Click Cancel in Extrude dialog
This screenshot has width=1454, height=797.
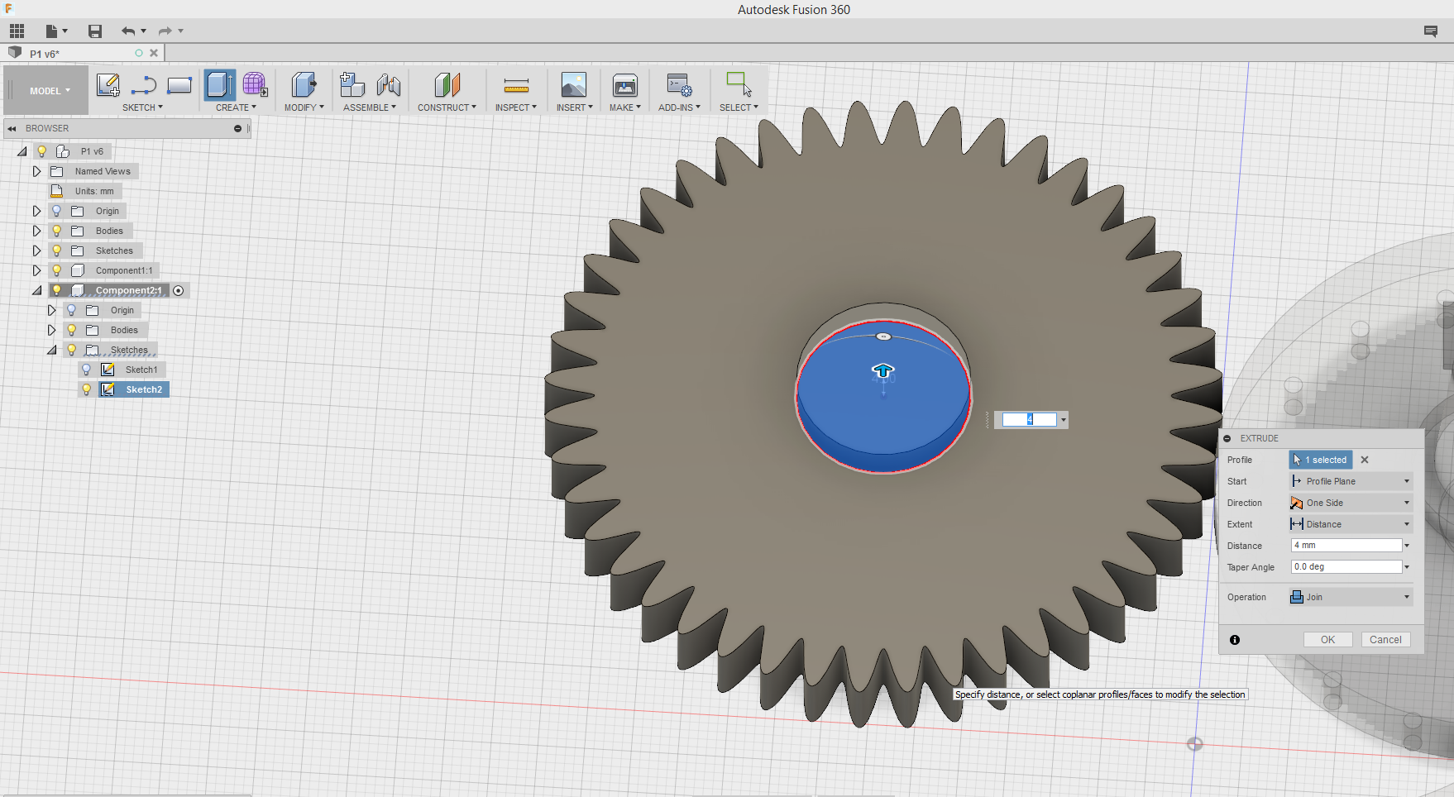pos(1385,640)
